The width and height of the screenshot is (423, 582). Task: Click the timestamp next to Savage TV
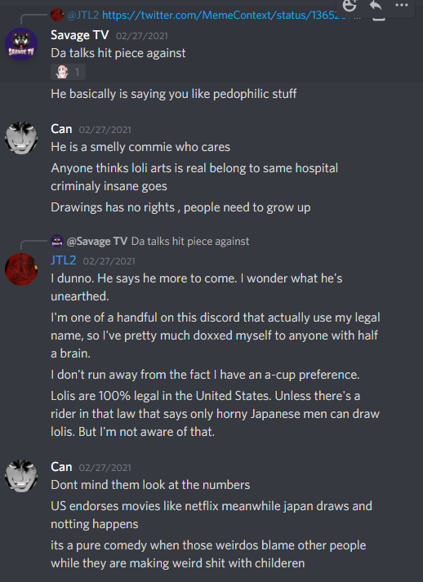(142, 36)
